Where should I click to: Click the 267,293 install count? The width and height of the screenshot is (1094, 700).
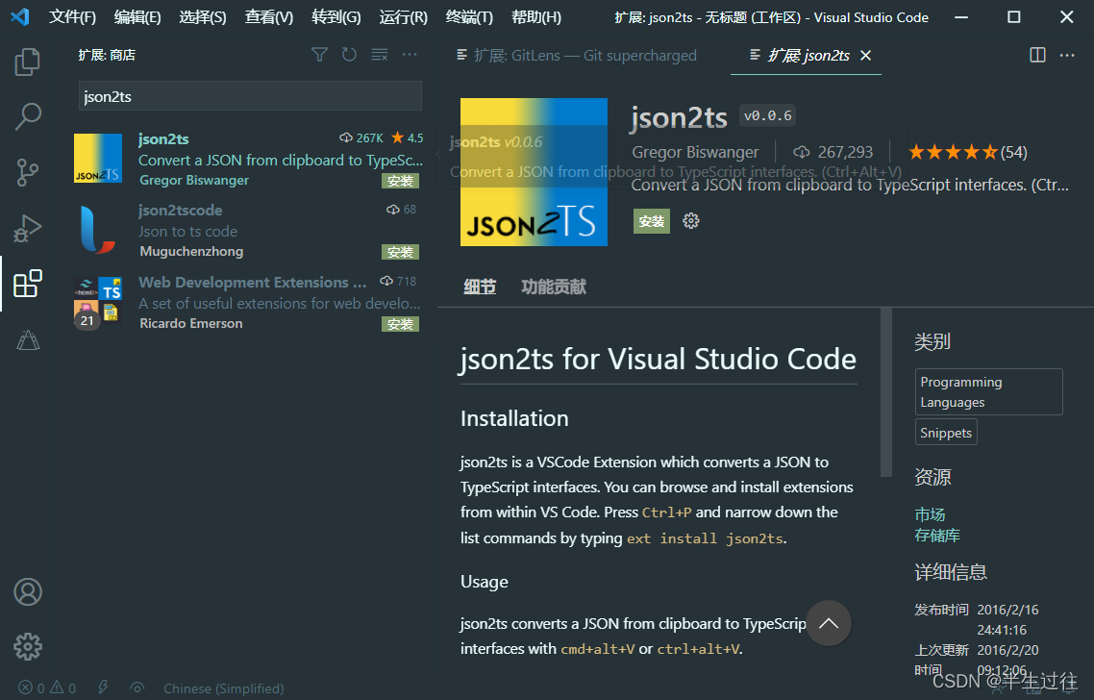point(833,152)
